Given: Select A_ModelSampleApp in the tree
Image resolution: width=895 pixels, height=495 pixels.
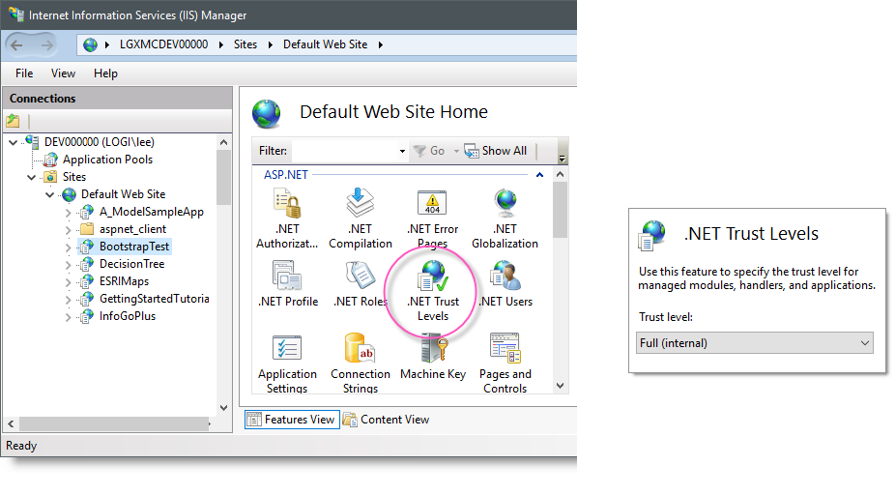Looking at the screenshot, I should click(151, 212).
